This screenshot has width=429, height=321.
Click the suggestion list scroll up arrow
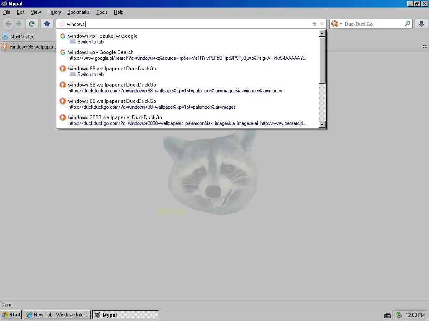coord(322,34)
